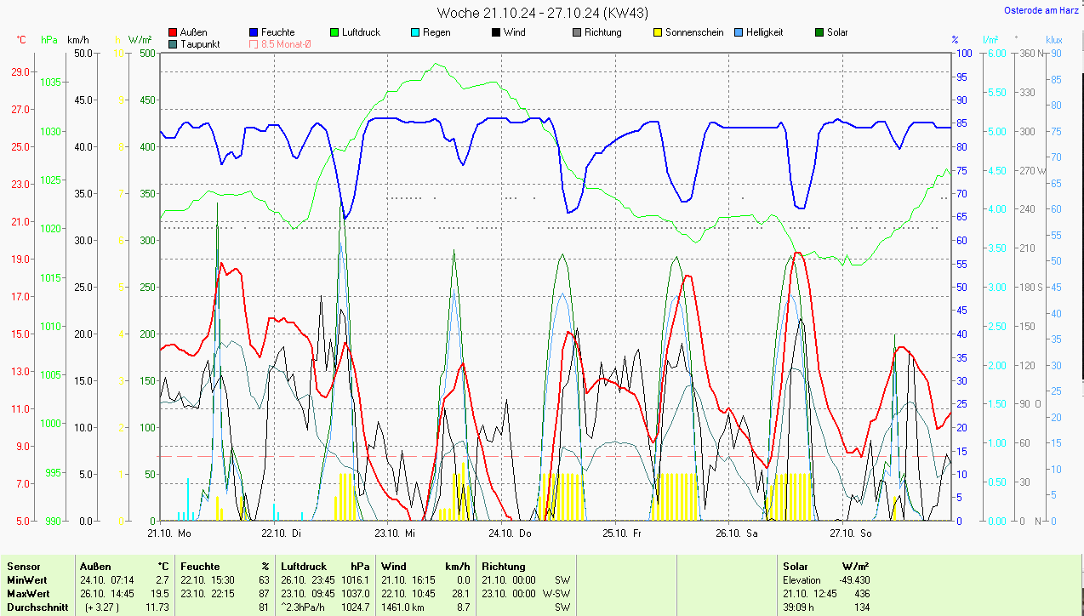Select the 21.10. Mo date label

point(168,533)
